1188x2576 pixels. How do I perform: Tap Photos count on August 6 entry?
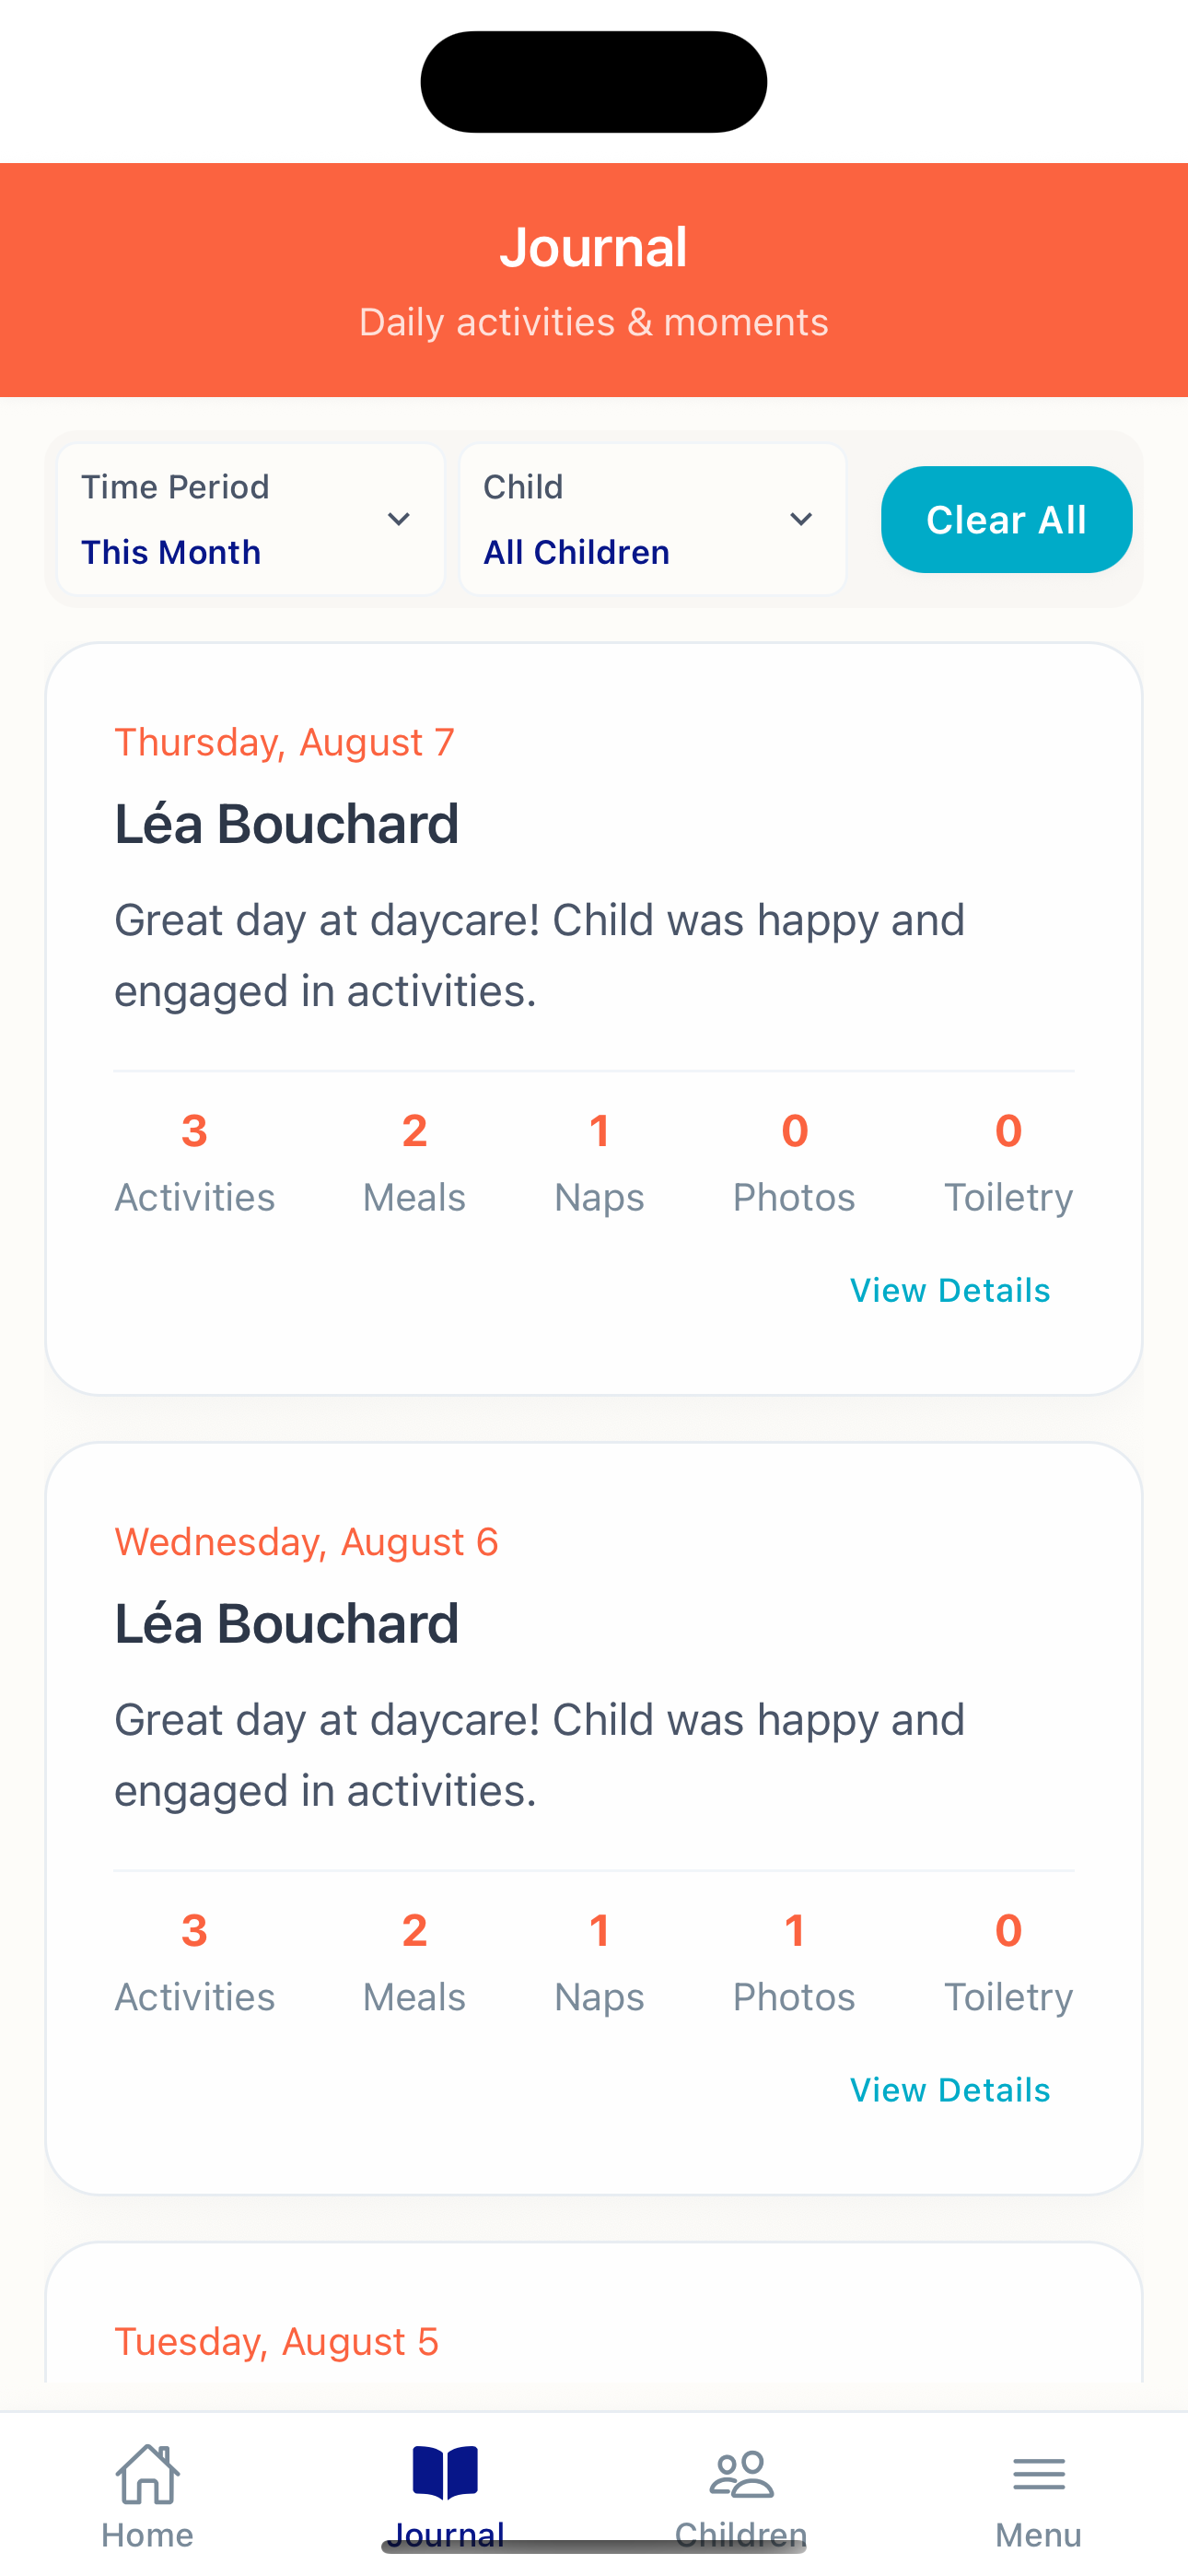[x=794, y=1960]
